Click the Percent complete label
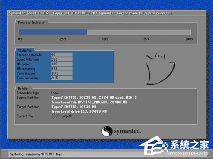 [x=29, y=55]
